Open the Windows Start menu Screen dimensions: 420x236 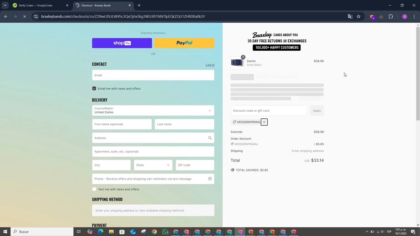point(5,232)
